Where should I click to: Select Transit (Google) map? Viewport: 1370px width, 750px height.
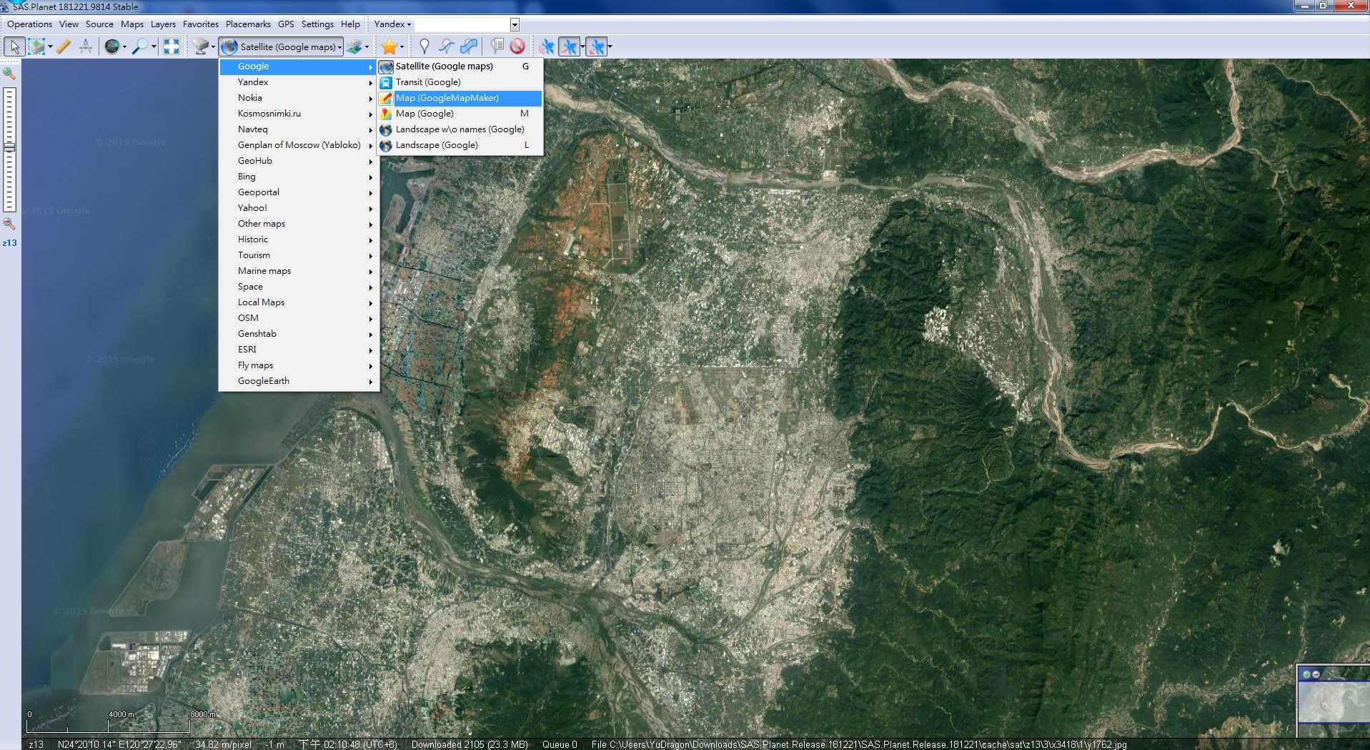[460, 82]
